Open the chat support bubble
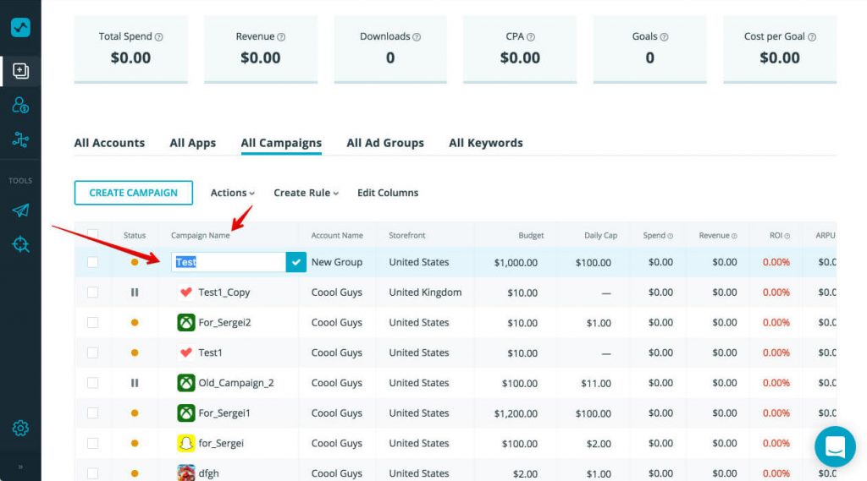This screenshot has width=867, height=481. pos(835,446)
